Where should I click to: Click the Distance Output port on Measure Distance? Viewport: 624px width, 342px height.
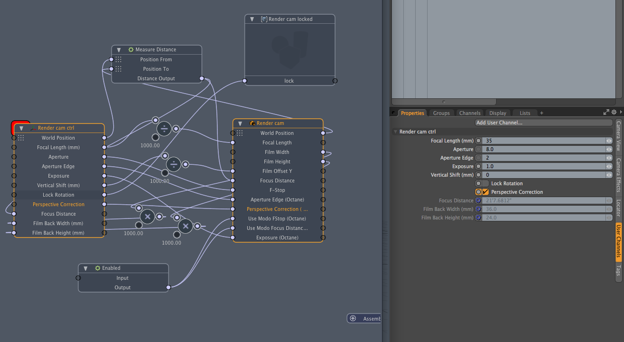coord(202,78)
